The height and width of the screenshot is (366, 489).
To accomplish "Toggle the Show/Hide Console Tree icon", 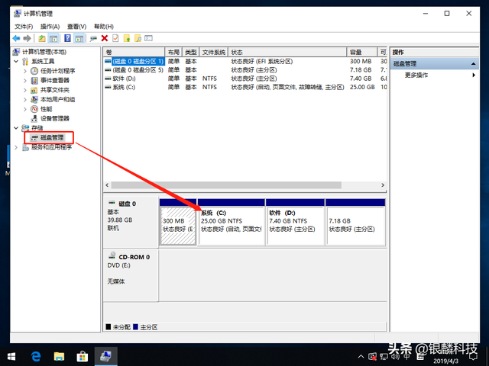I will [x=53, y=38].
